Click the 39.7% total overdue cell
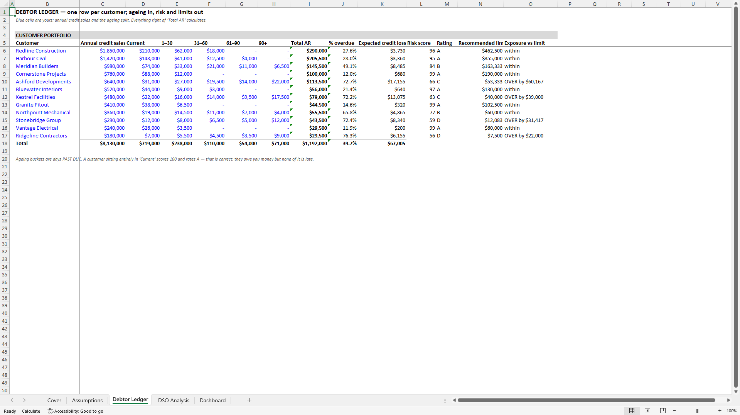Screen dimensions: 740x415 click(343, 143)
